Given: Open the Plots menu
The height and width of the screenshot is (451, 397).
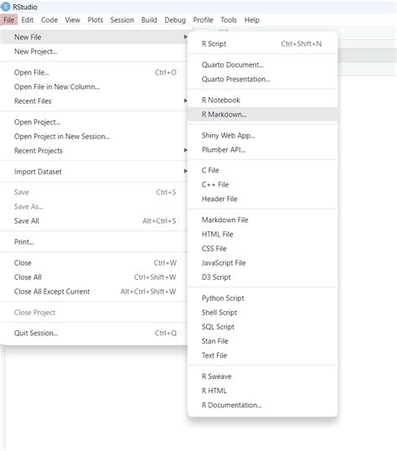Looking at the screenshot, I should (x=95, y=20).
